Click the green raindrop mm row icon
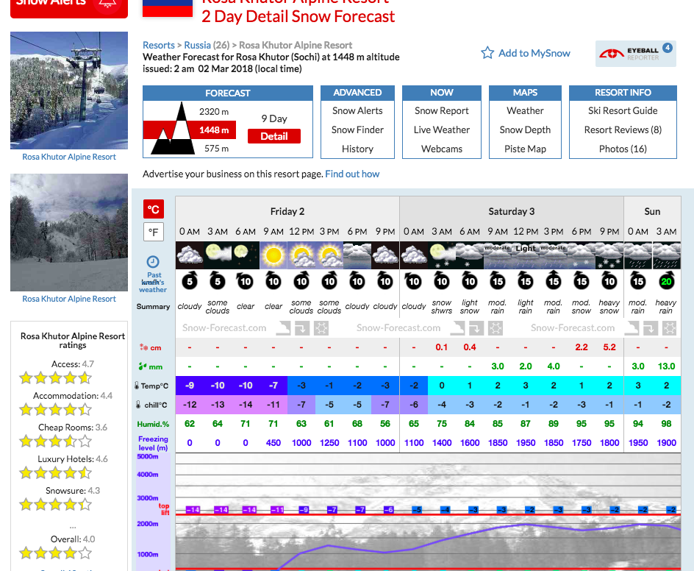 [x=142, y=366]
